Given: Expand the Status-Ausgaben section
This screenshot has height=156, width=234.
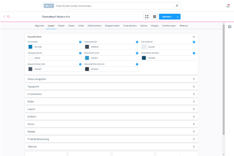Looking at the screenshot, I should click(x=194, y=79).
